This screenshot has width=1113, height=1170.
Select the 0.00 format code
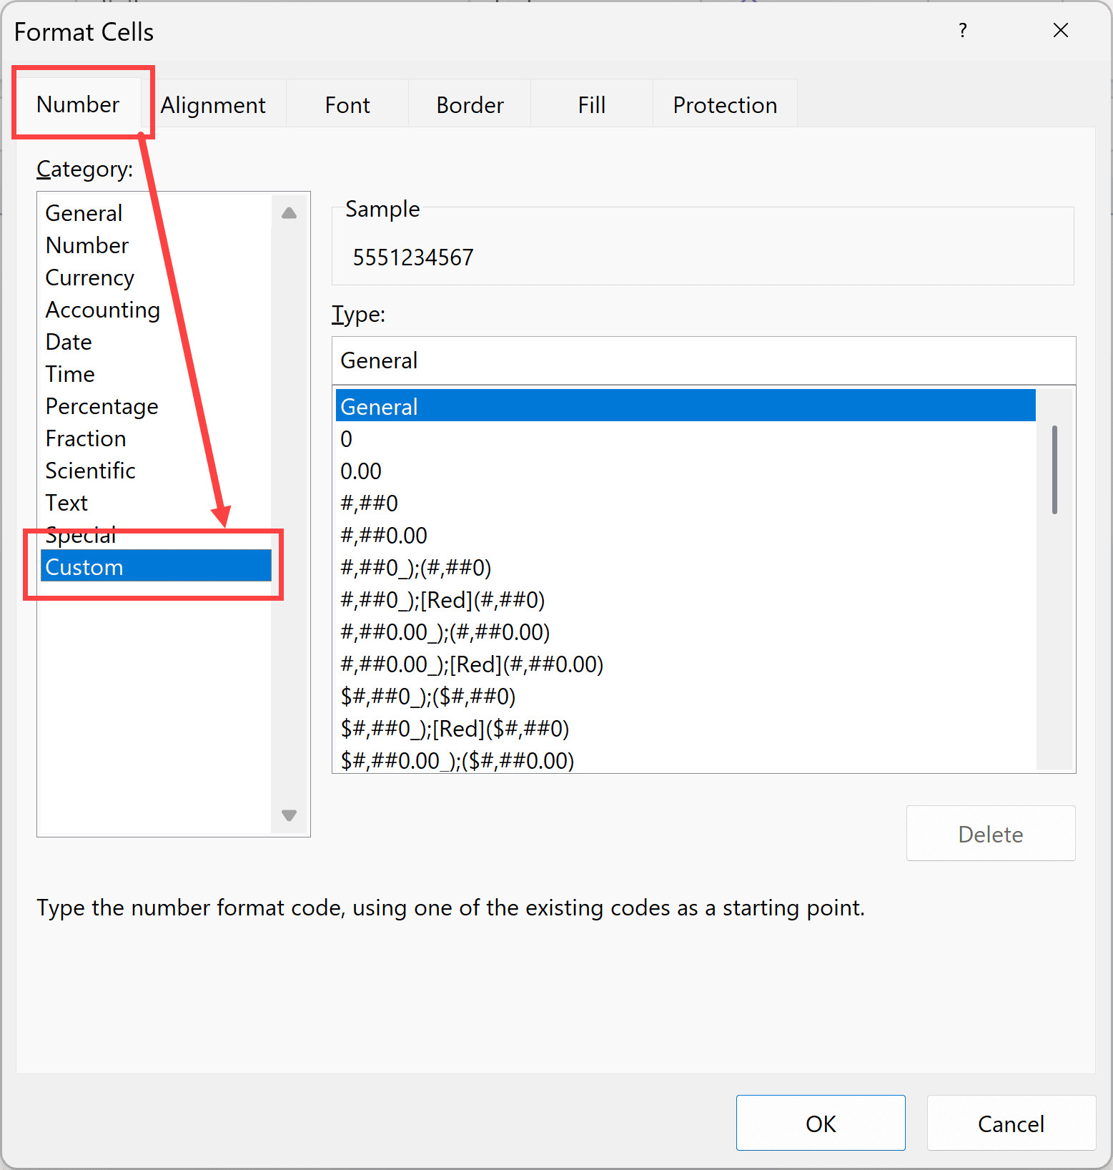coord(361,471)
